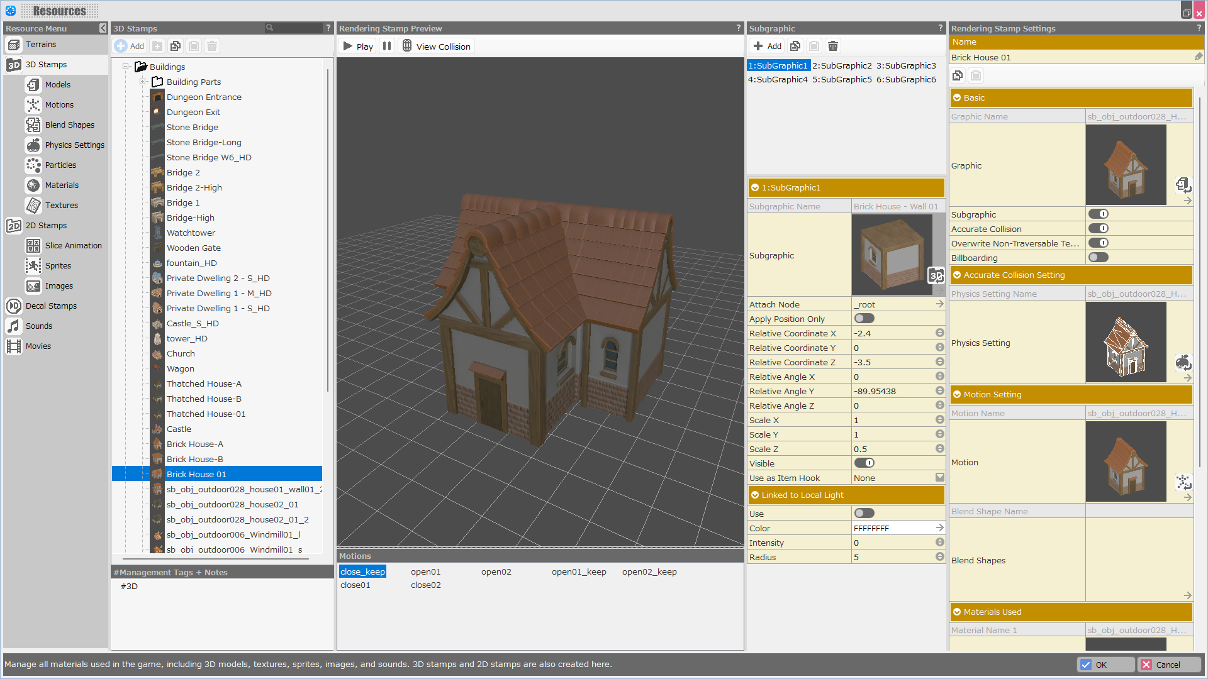
Task: Click the Pause icon in preview toolbar
Action: 387,46
